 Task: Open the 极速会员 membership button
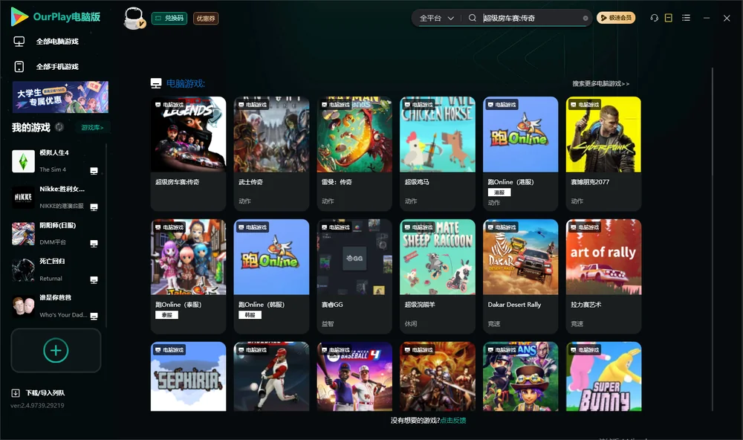615,18
